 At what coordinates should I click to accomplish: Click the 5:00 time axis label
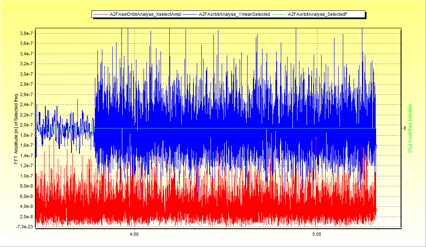[317, 235]
